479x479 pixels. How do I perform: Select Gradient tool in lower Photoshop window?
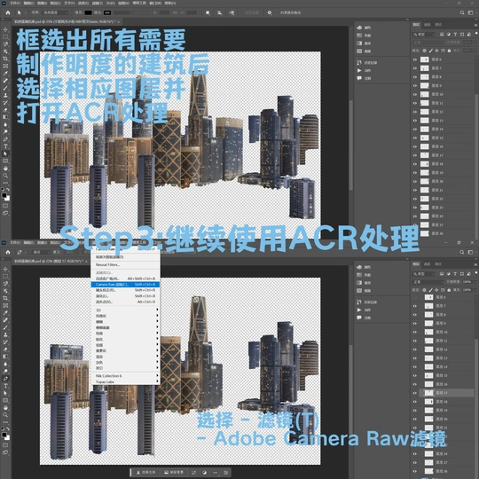click(x=5, y=357)
